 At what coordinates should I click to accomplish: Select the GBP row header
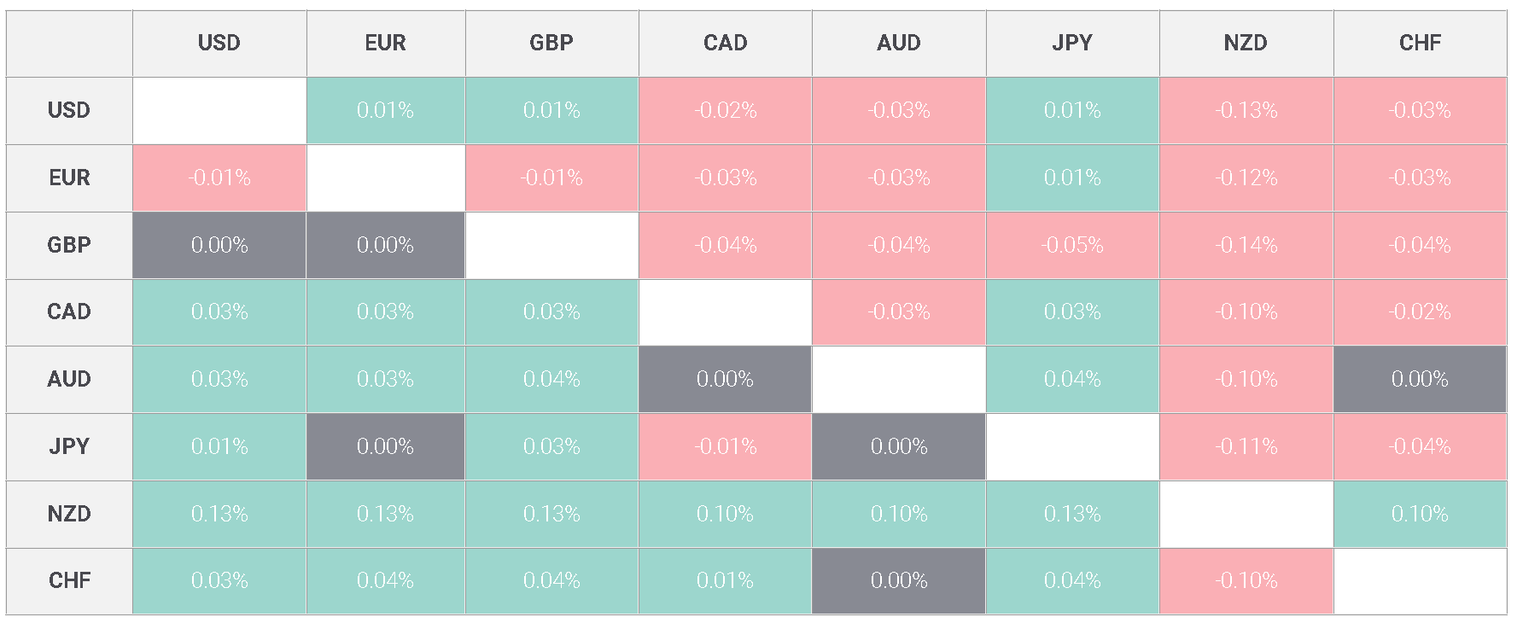click(x=69, y=245)
